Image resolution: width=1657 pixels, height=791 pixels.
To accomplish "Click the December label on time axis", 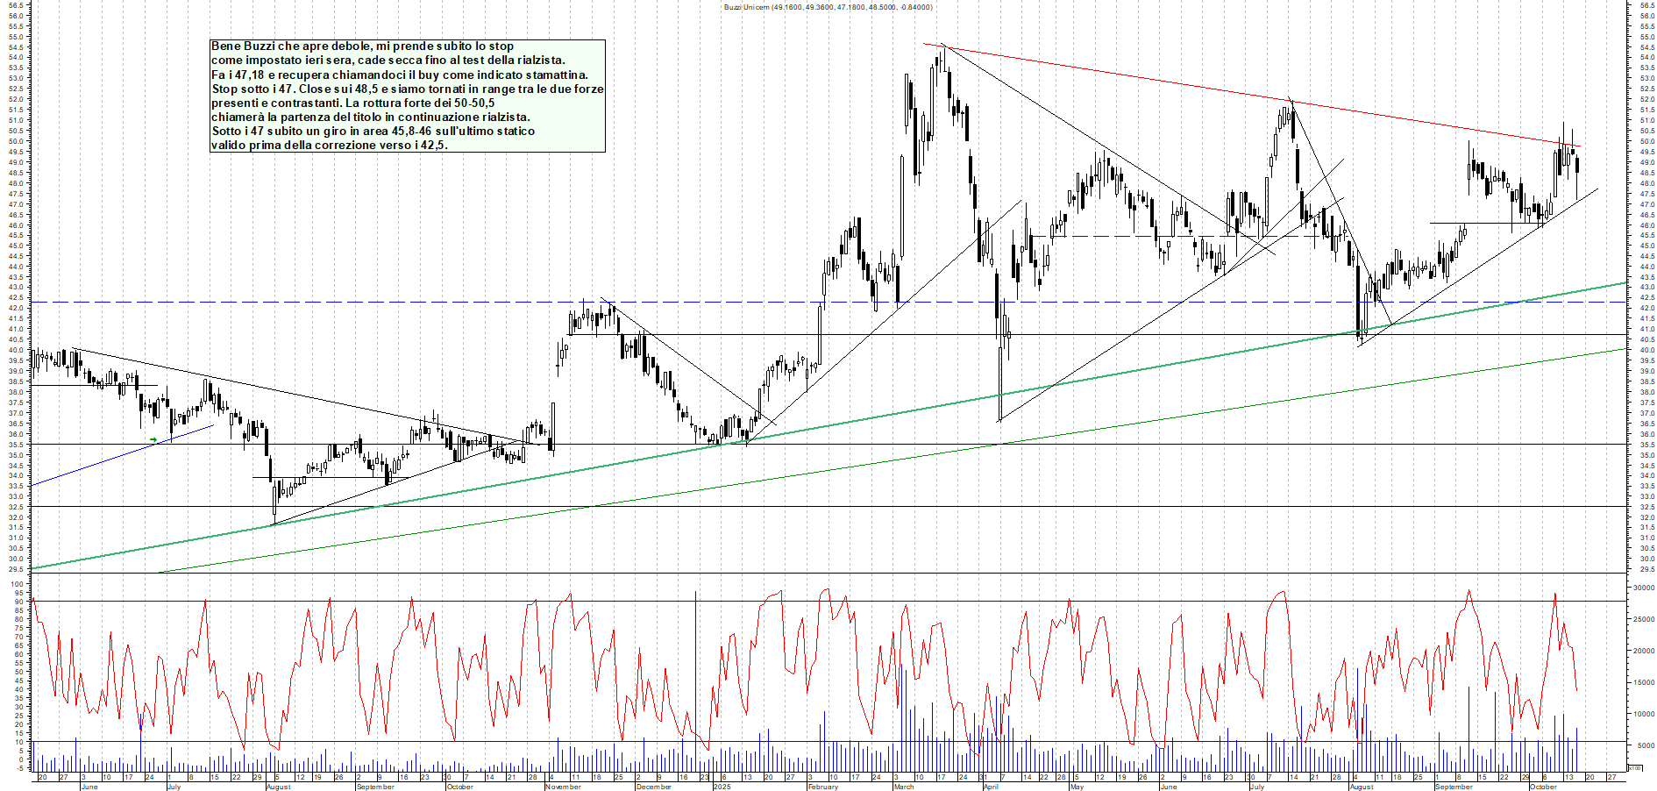I will pos(653,787).
